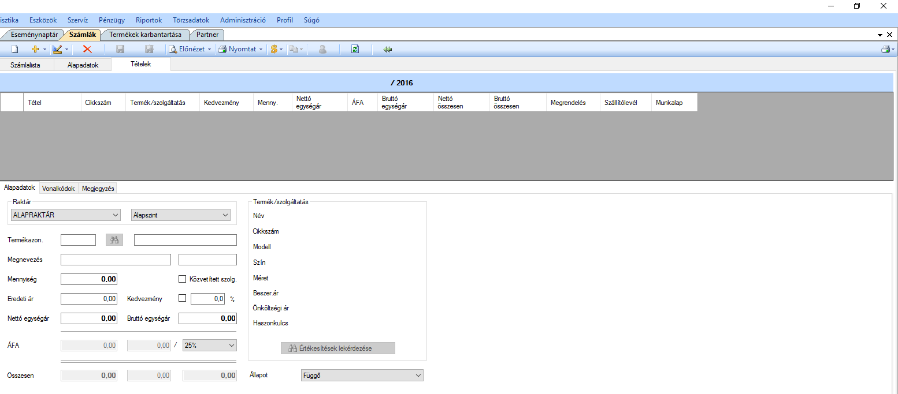Open the dropdown arrow beside the plus icon
Viewport: 898px width, 394px height.
pos(44,50)
